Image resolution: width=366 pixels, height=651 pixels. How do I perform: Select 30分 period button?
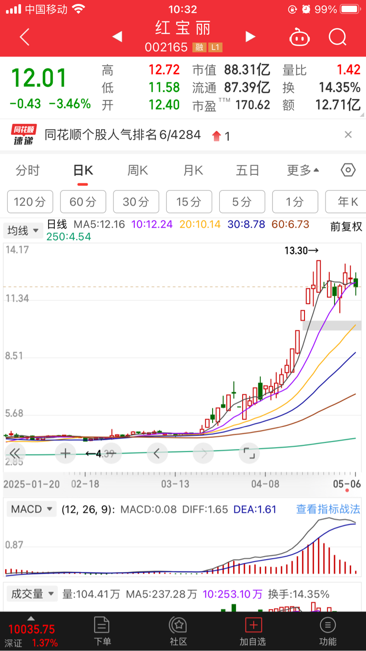(136, 202)
